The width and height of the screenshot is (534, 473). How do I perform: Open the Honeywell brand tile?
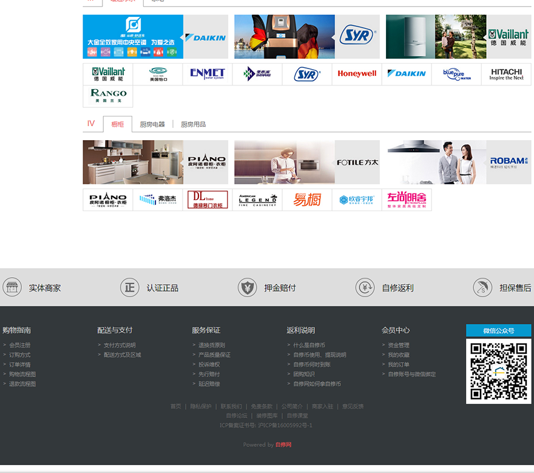coord(357,74)
